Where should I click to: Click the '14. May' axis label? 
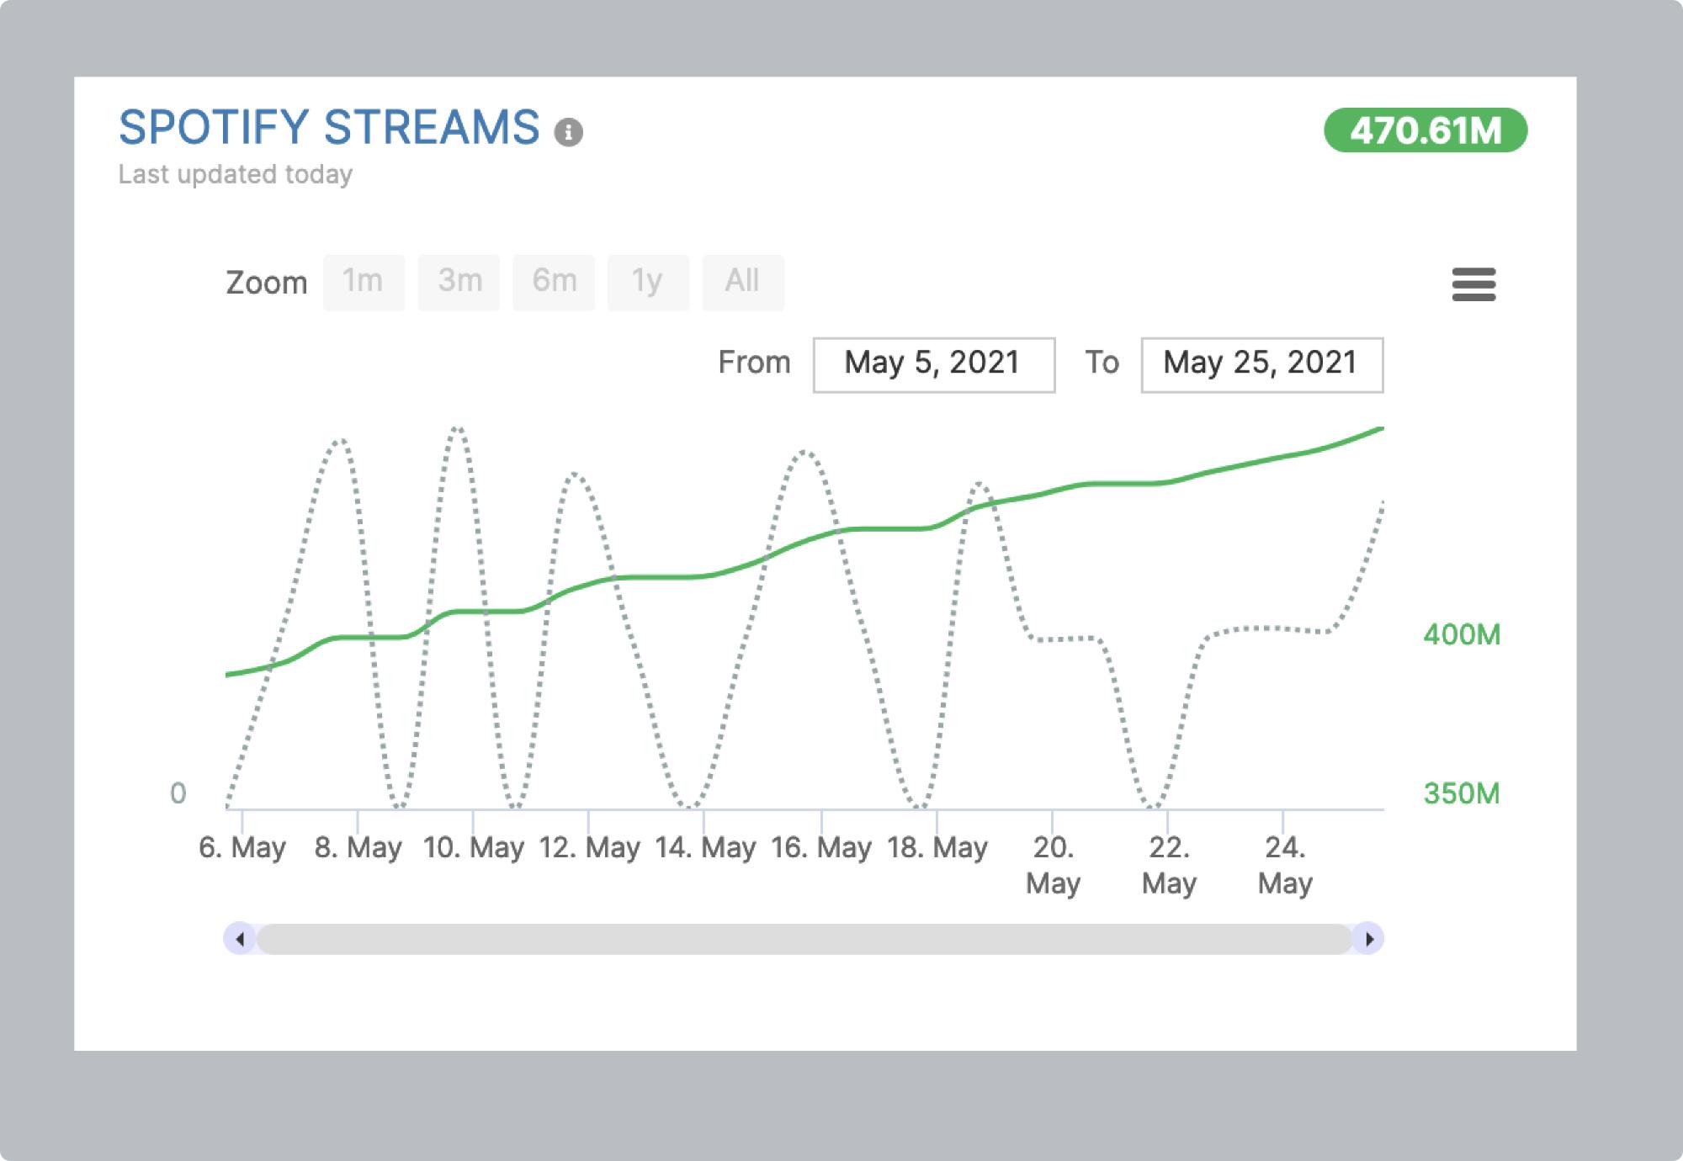point(705,847)
